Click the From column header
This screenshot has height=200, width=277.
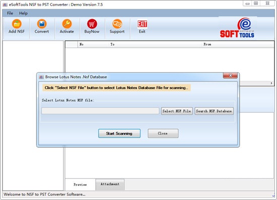[x=207, y=44]
